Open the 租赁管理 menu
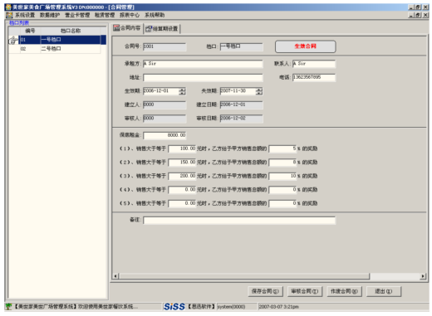 105,15
